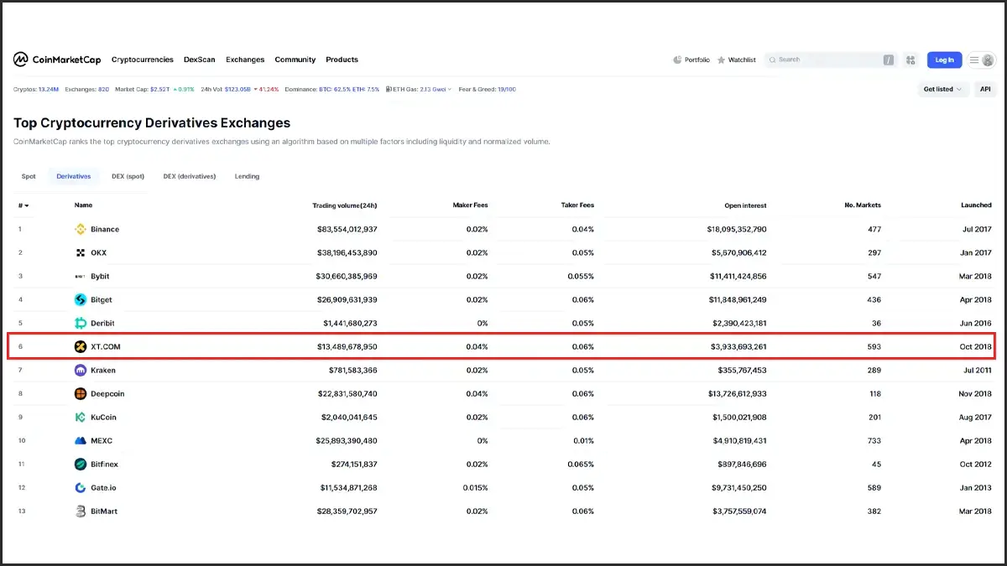This screenshot has height=566, width=1007.
Task: Click Deepcoin launch date Nov 2018
Action: [975, 393]
